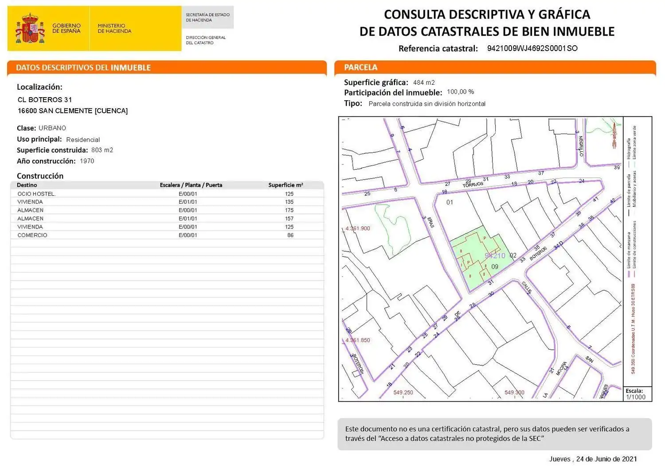Click the map scale "1/1000"
Viewport: 665px width, 470px height.
point(636,397)
